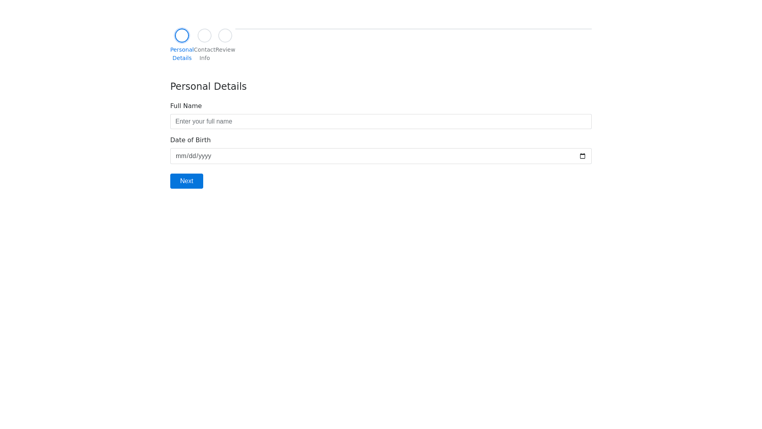Click the word 'Info' under Contact step
The width and height of the screenshot is (762, 429).
click(204, 58)
